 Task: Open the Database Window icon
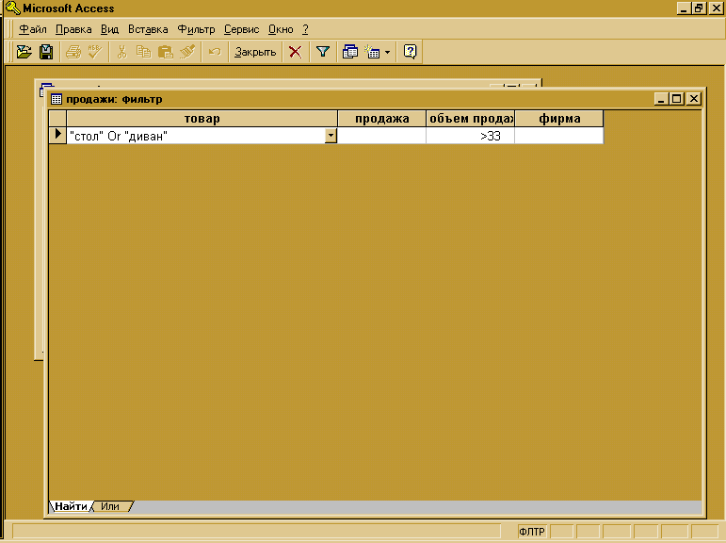coord(350,52)
